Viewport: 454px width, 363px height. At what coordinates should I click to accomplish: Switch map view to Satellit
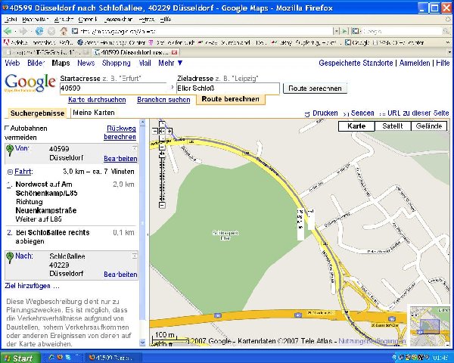click(392, 126)
